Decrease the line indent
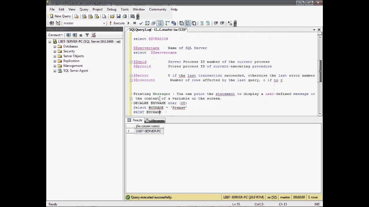The height and width of the screenshot is (207, 369). 216,23
